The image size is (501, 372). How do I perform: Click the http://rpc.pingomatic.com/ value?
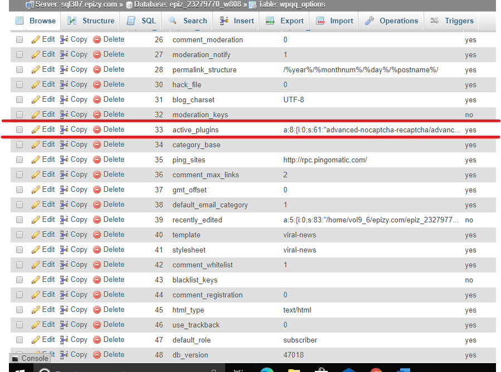tap(325, 160)
